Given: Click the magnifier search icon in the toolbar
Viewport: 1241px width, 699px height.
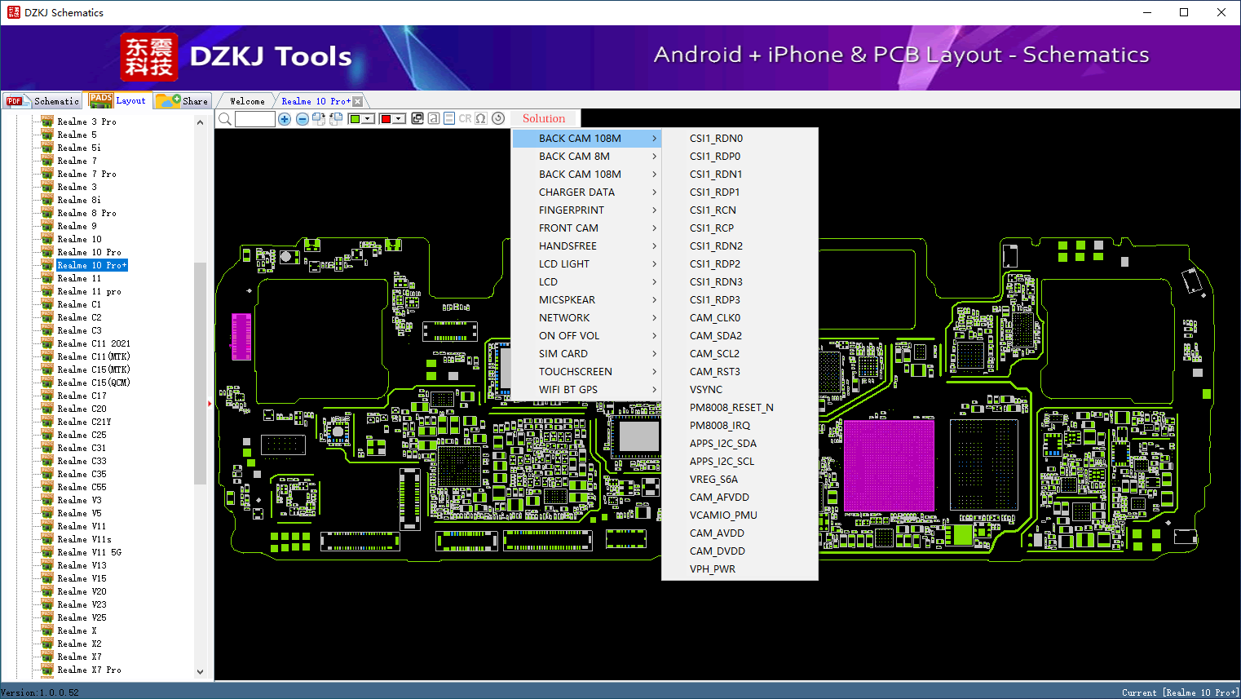Looking at the screenshot, I should (x=224, y=119).
